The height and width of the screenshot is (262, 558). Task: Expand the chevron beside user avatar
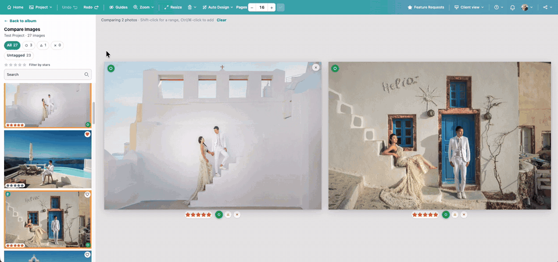[532, 8]
